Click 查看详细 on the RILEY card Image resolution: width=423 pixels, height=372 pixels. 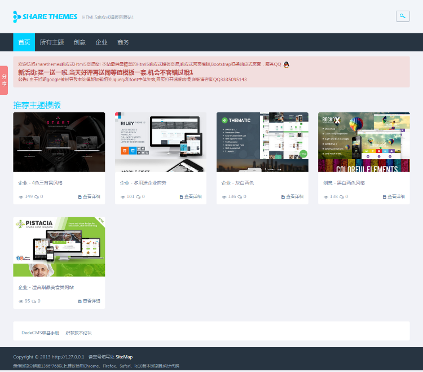tap(191, 196)
